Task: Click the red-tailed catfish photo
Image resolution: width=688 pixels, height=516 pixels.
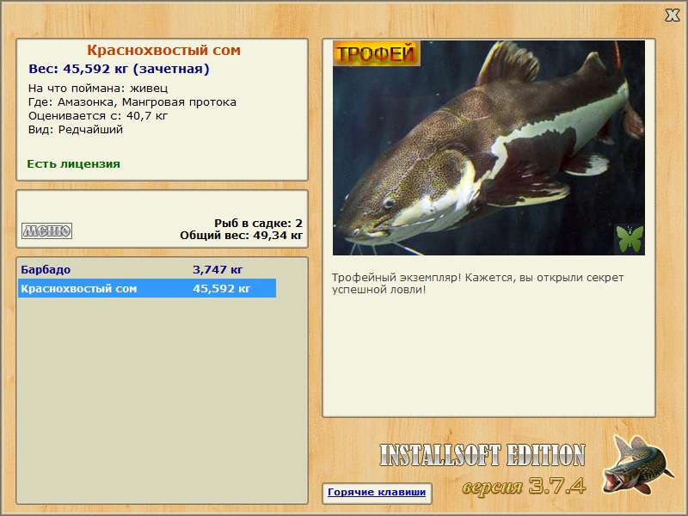Action: pos(488,148)
